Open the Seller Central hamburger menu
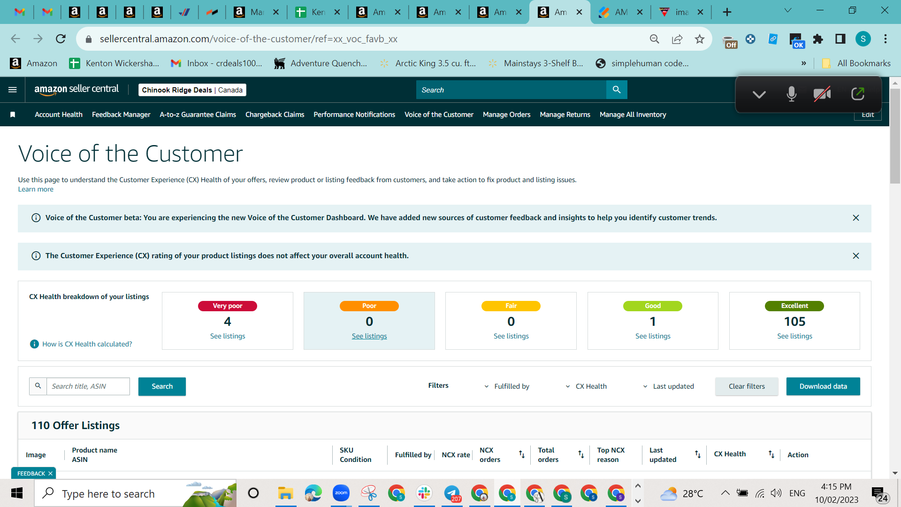 coord(13,90)
